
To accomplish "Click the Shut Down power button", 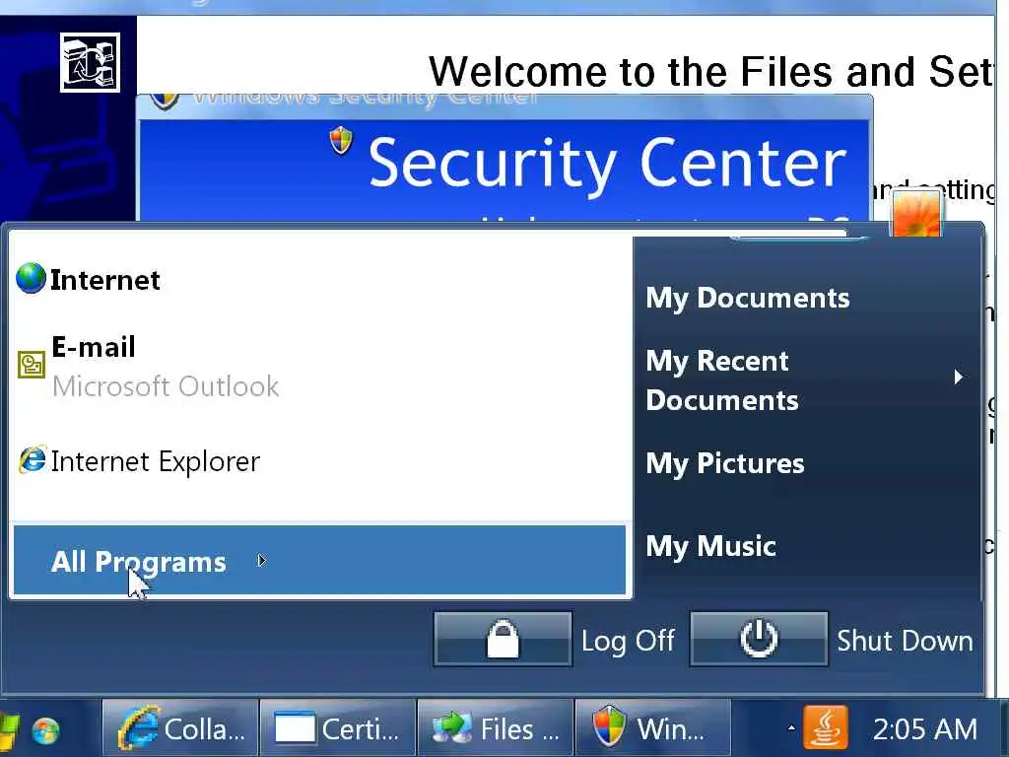I will point(759,639).
